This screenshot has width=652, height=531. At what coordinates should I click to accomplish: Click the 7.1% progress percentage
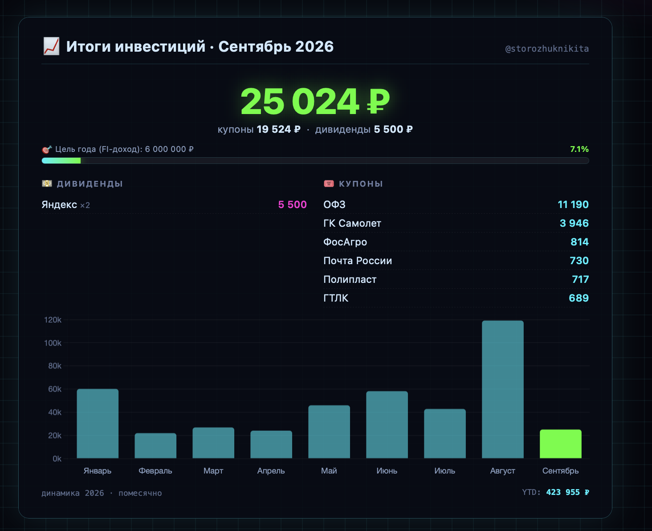pyautogui.click(x=579, y=149)
